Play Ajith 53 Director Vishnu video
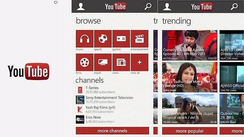The height and width of the screenshot is (137, 244). 232,45
